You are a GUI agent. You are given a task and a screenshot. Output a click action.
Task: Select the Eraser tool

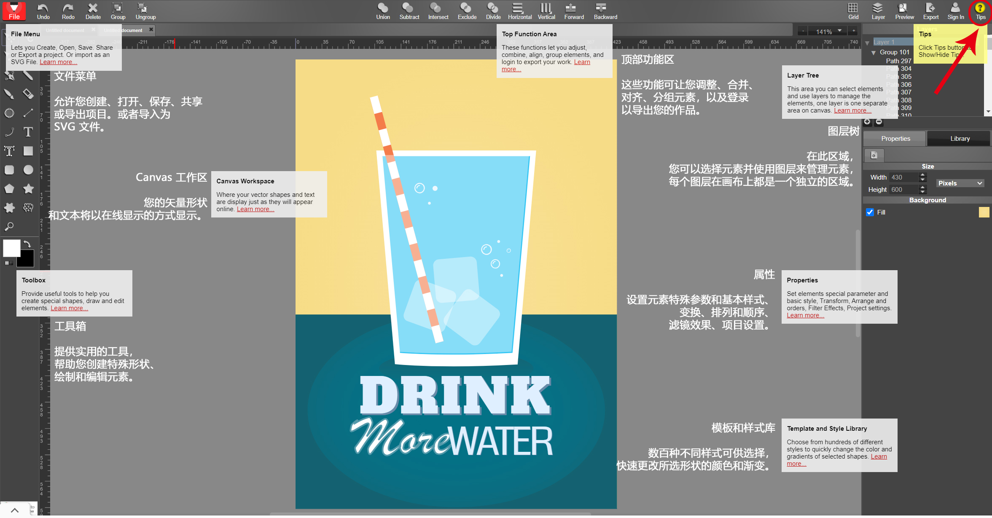click(x=28, y=94)
